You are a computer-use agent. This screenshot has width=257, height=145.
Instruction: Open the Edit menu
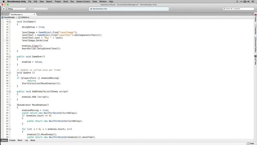(35, 2)
